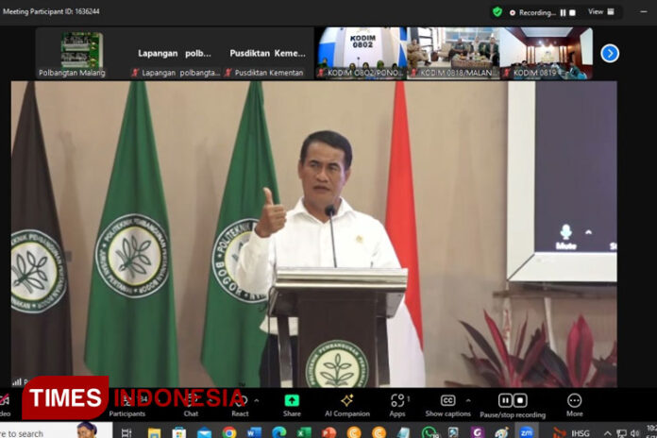
Task: Open the Participants panel
Action: (x=126, y=405)
